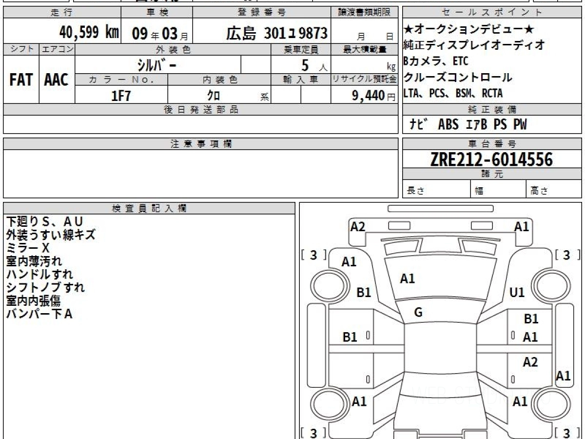Select the 走行 header cell
The height and width of the screenshot is (439, 585).
pos(62,12)
